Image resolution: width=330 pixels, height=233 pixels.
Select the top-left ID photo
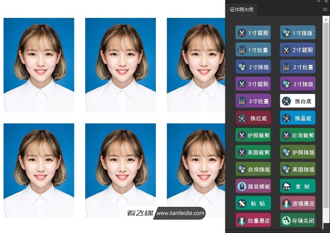click(x=39, y=65)
